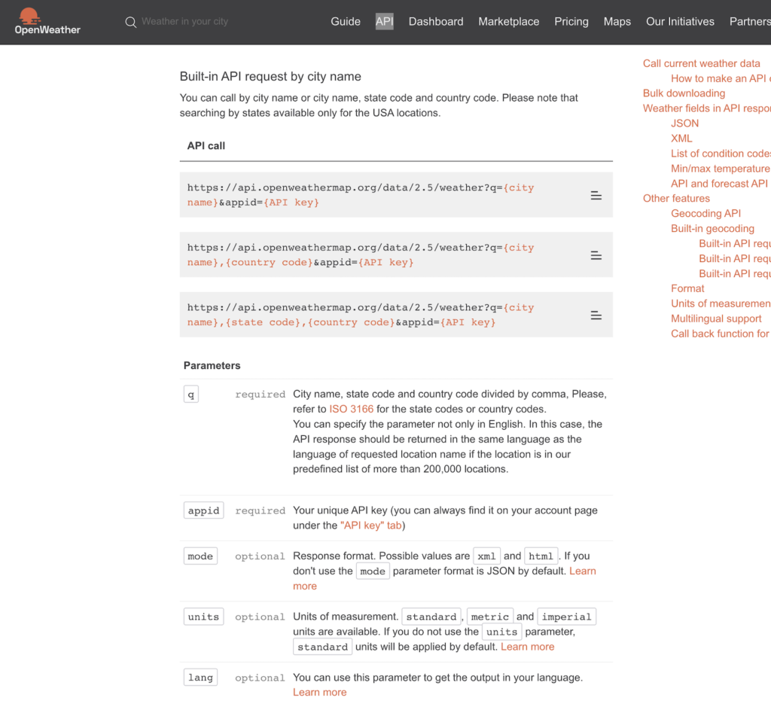Open the "API key" tab link
Viewport: 771px width, 722px height.
(371, 526)
